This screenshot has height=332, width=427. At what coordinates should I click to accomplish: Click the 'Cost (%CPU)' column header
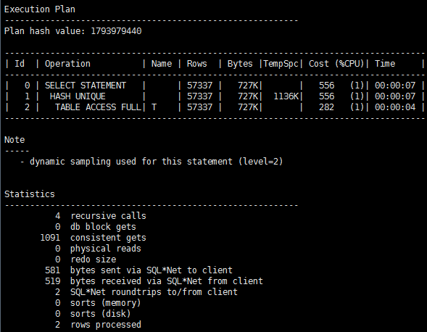[336, 64]
